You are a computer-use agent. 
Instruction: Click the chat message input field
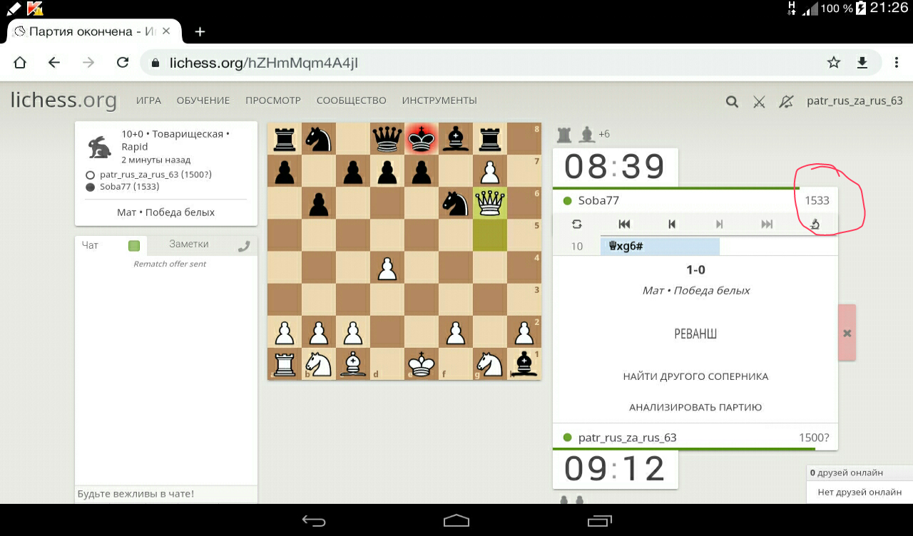tap(166, 494)
